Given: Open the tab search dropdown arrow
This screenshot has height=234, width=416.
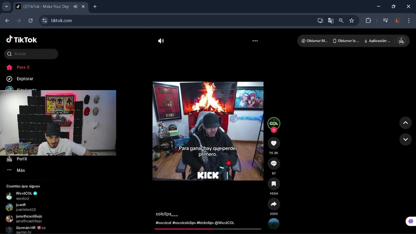Looking at the screenshot, I should click(x=6, y=6).
